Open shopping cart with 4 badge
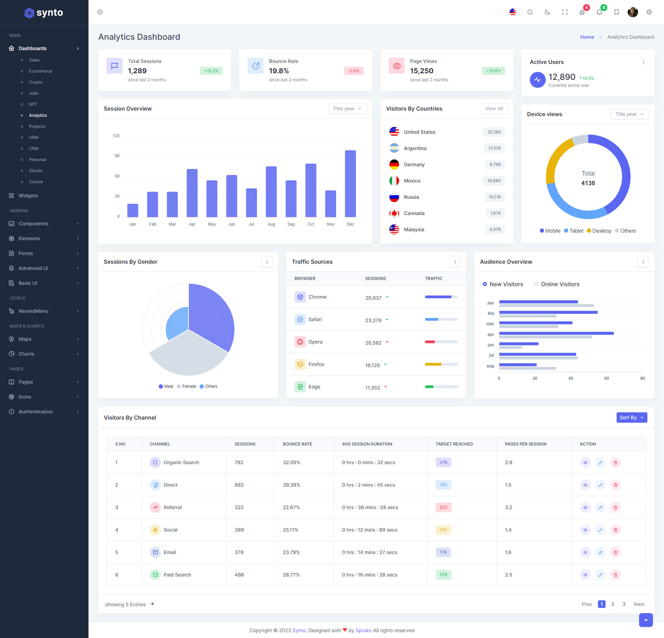Viewport: 664px width, 638px height. click(582, 12)
